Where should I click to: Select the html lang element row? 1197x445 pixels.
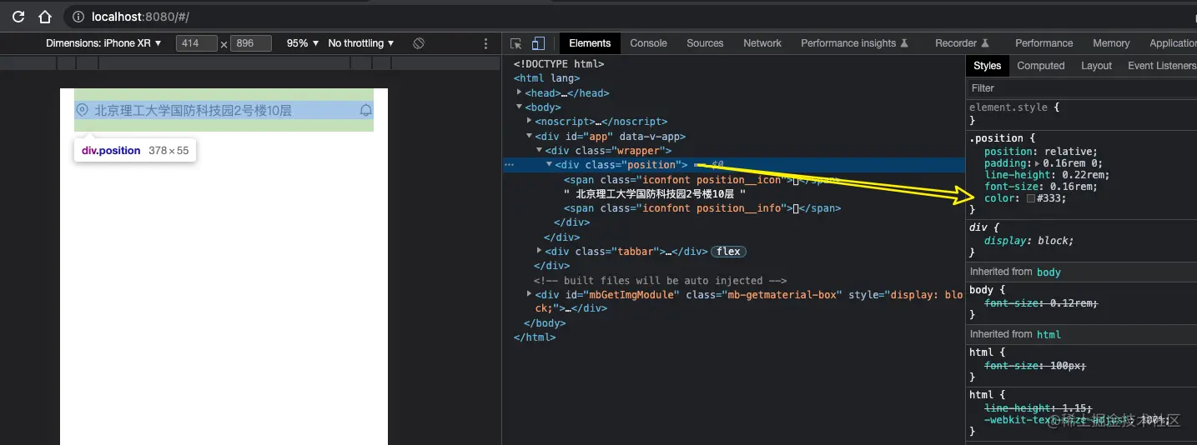pyautogui.click(x=546, y=78)
